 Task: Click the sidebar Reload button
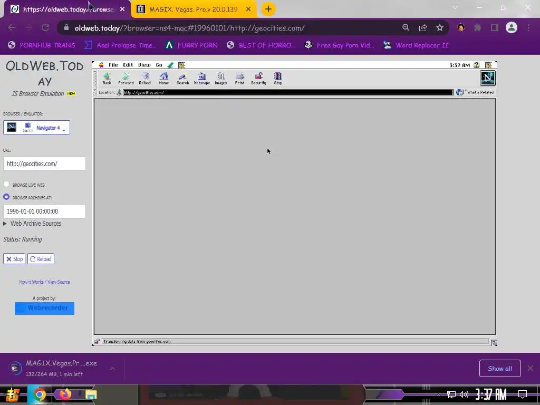(41, 259)
